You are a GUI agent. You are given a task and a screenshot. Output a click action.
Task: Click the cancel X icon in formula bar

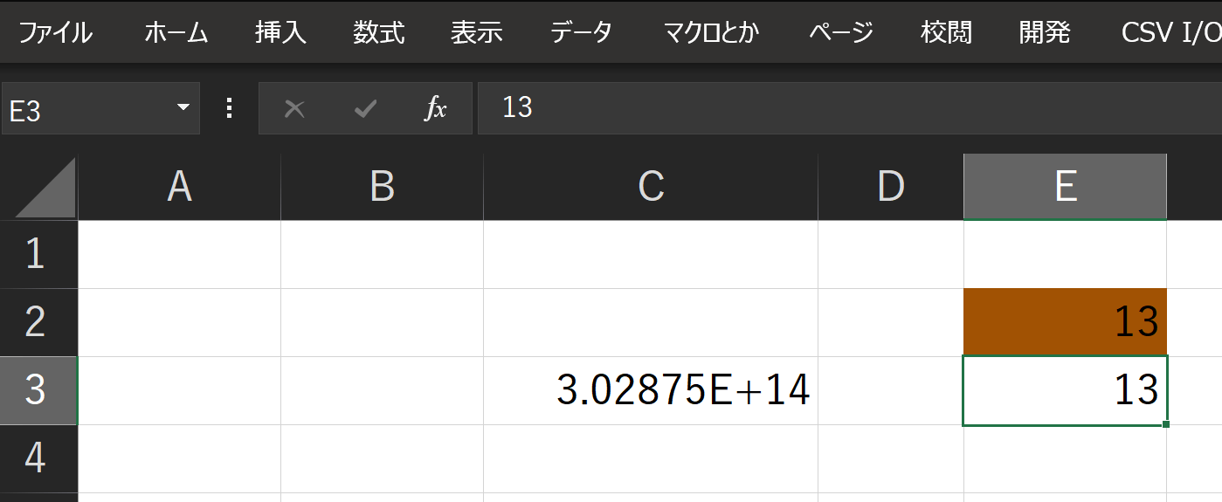point(294,108)
